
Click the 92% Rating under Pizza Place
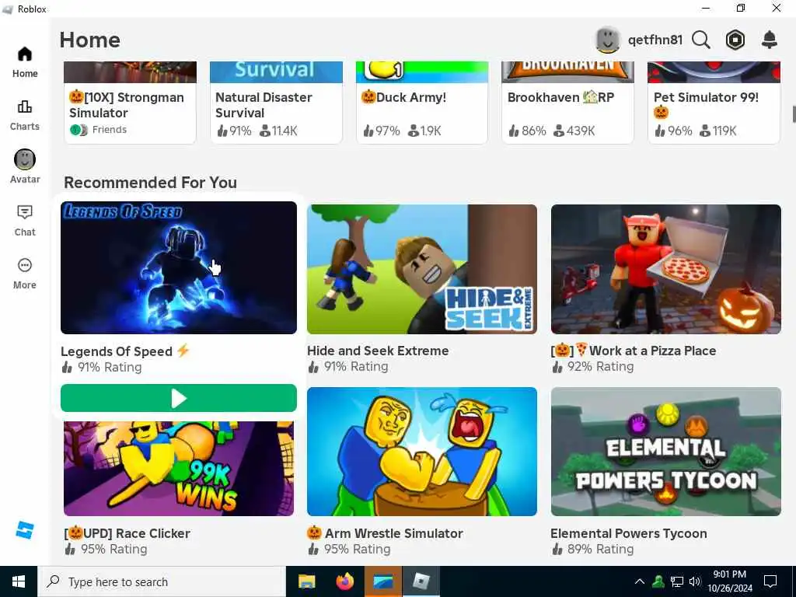[x=593, y=367]
